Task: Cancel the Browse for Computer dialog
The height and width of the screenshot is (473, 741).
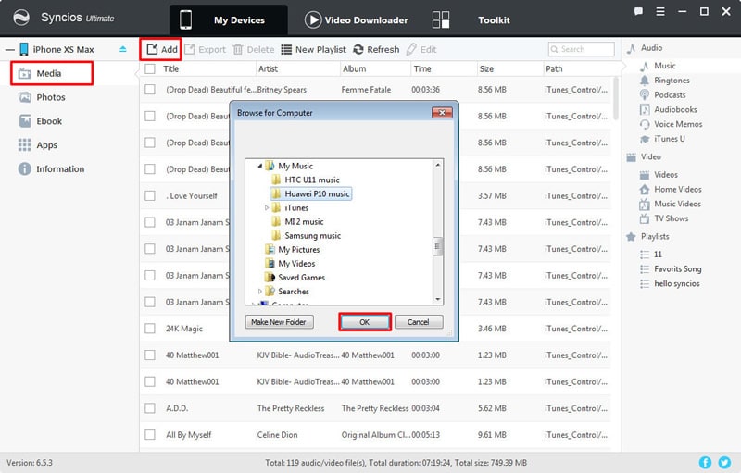Action: click(x=419, y=322)
